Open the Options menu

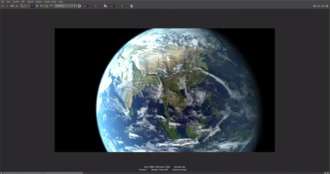click(30, 2)
